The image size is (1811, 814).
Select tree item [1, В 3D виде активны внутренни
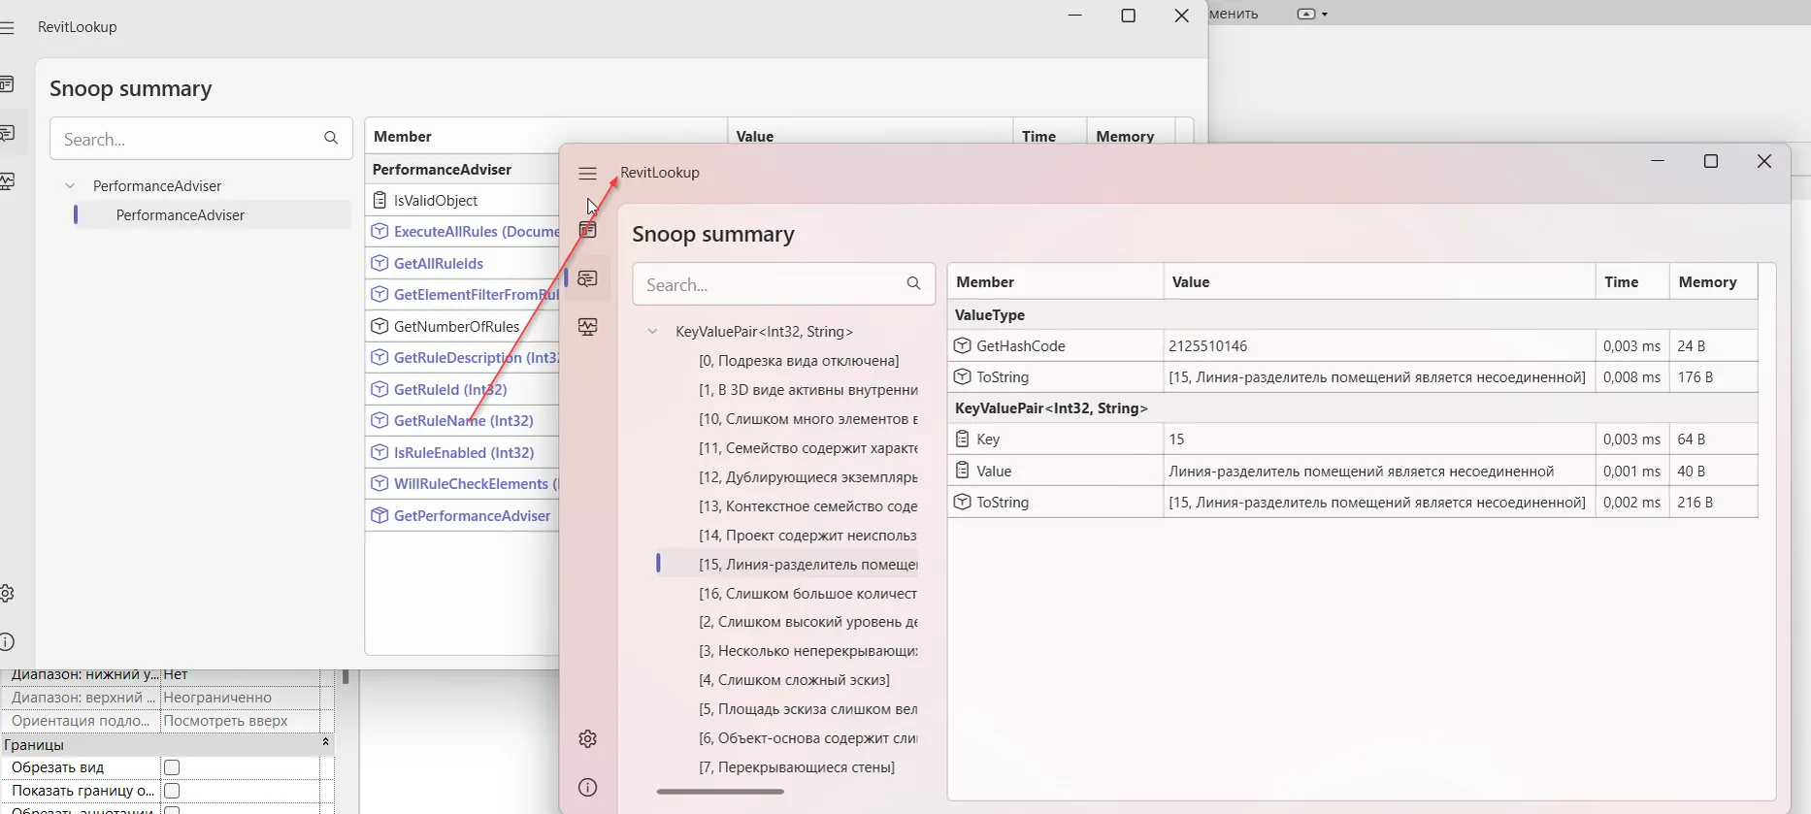[x=807, y=390]
